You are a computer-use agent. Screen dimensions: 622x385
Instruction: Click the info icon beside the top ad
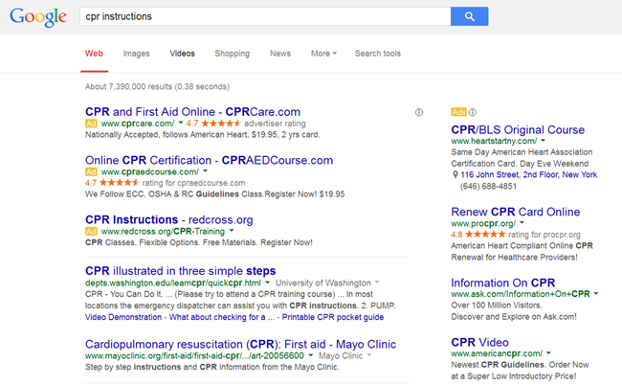click(419, 113)
